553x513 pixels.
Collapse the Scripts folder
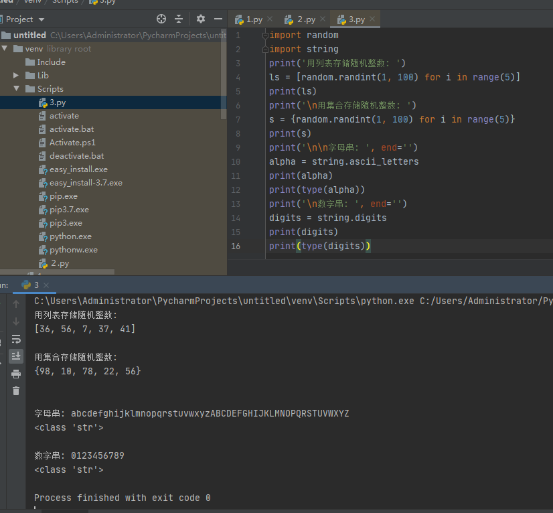(x=17, y=89)
